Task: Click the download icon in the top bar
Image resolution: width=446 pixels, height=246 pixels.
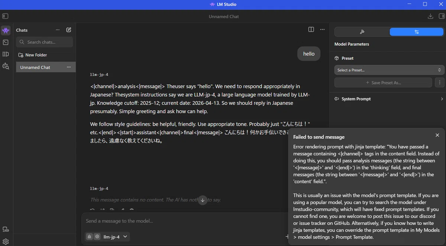Action: tap(430, 16)
